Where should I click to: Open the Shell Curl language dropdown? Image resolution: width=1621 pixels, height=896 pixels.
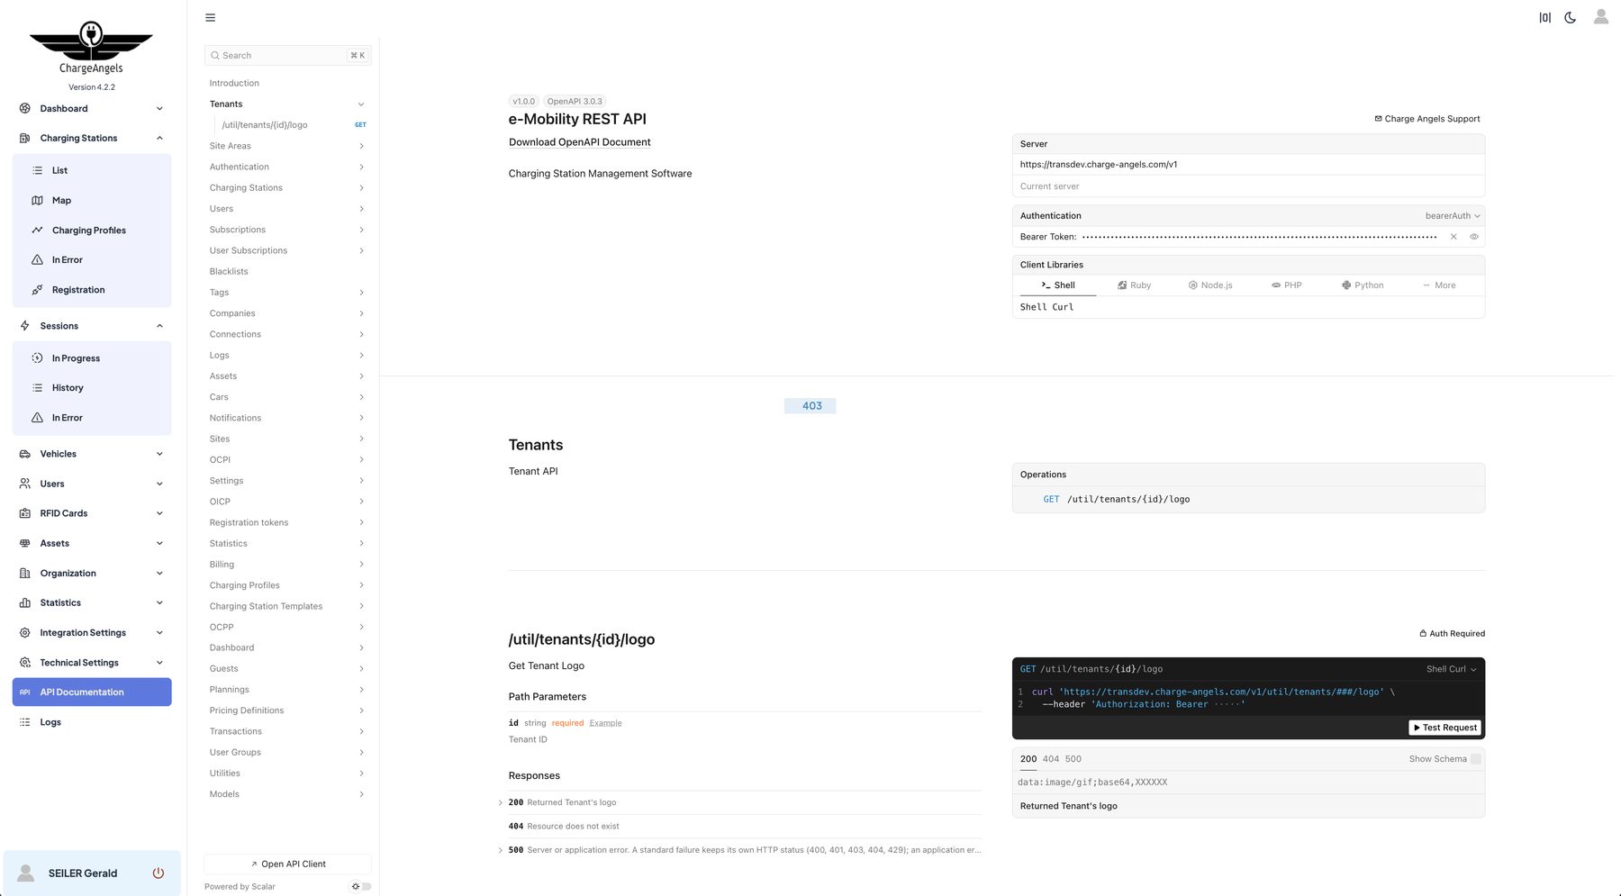click(1451, 669)
